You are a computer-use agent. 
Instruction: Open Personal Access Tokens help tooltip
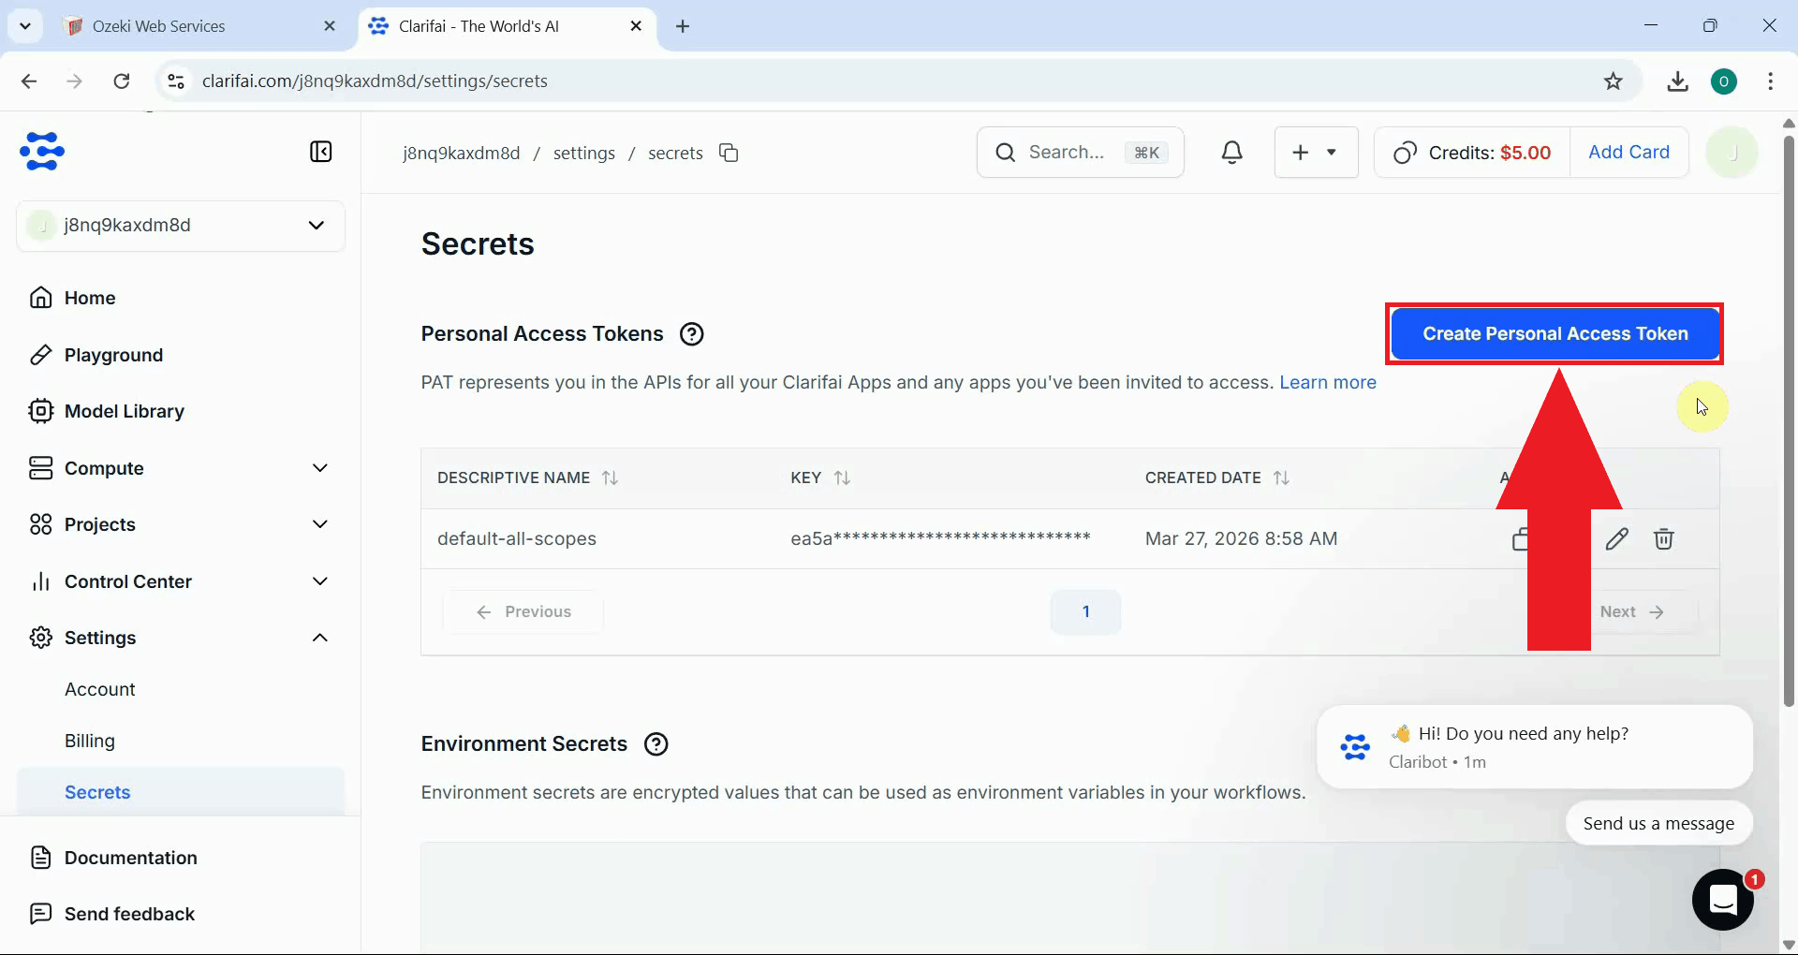pyautogui.click(x=692, y=333)
